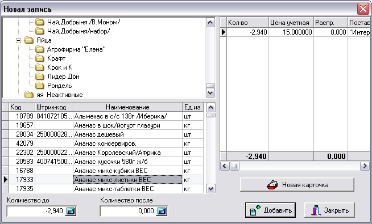
Task: Select the Рондель folder in tree
Action: pyautogui.click(x=59, y=86)
